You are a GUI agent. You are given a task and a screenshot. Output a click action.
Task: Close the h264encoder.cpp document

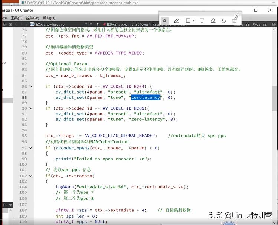pyautogui.click(x=91, y=24)
